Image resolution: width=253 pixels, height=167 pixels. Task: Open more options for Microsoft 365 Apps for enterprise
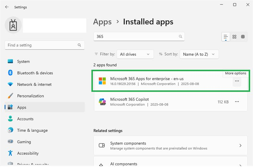click(237, 81)
